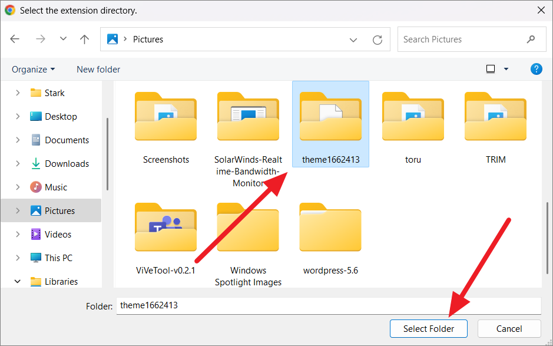Select Pictures in navigation pane

(x=52, y=211)
